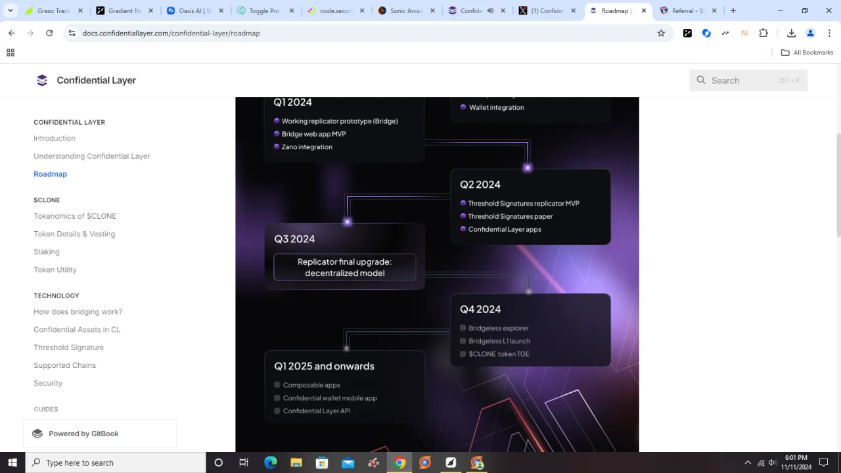Open the Cortana circle on the taskbar
The width and height of the screenshot is (841, 473).
pos(218,462)
